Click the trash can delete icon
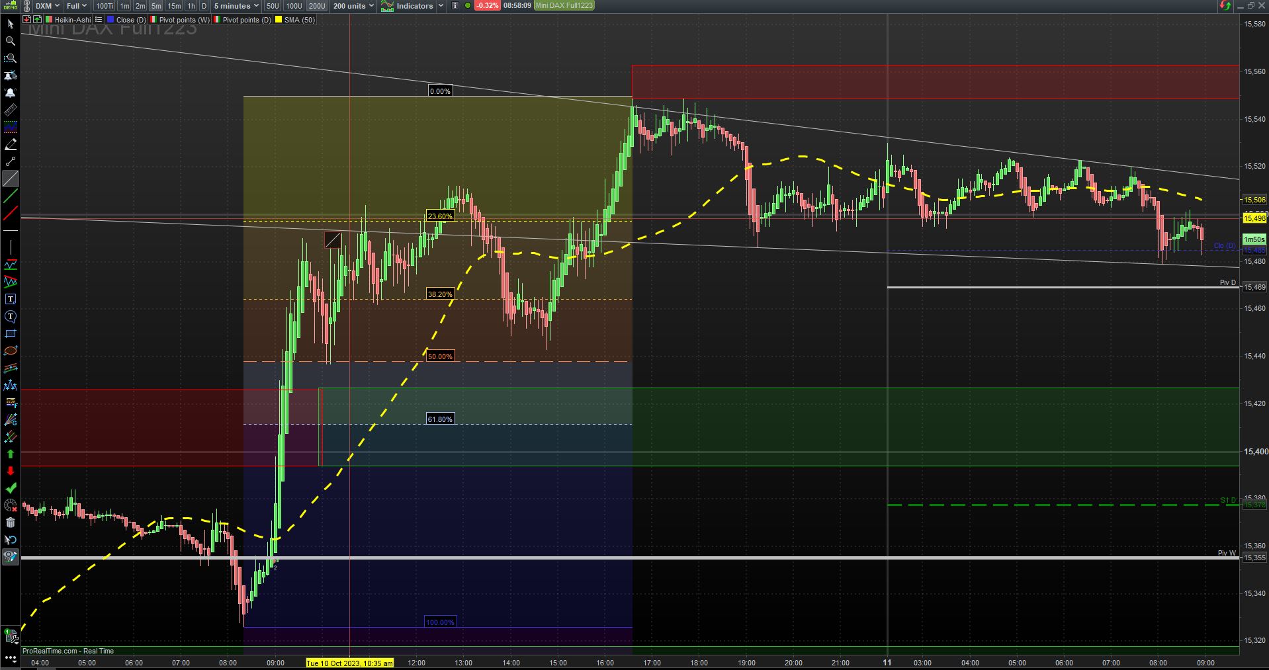 (x=10, y=523)
